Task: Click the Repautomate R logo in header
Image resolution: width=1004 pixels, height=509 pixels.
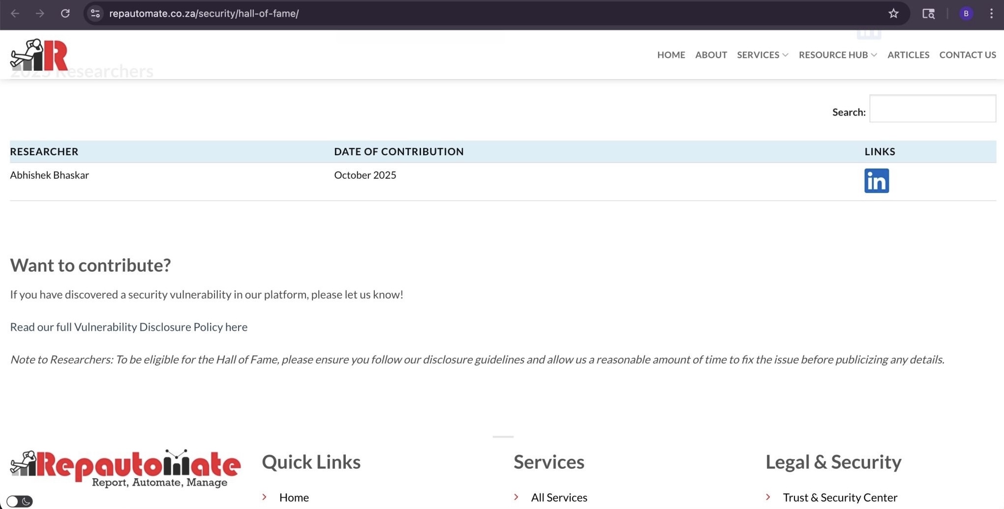Action: pos(39,55)
